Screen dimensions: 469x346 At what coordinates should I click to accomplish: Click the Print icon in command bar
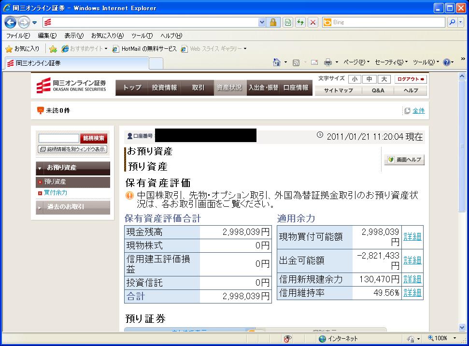coord(328,62)
